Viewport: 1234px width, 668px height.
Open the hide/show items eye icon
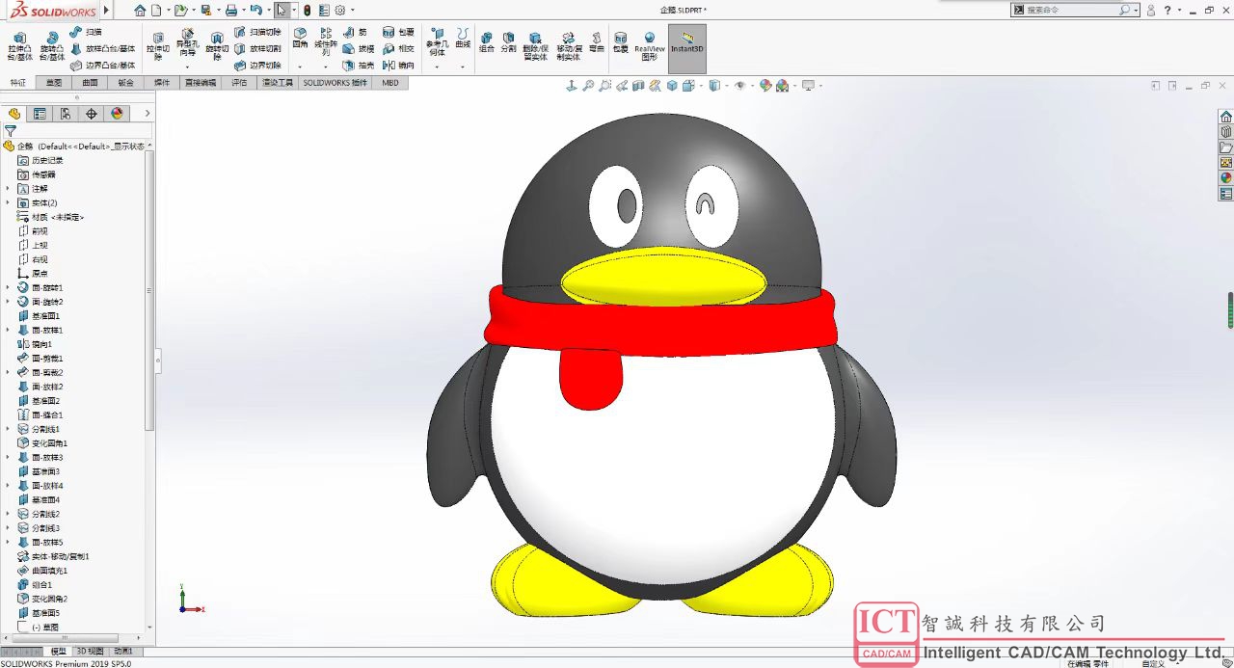(x=739, y=86)
